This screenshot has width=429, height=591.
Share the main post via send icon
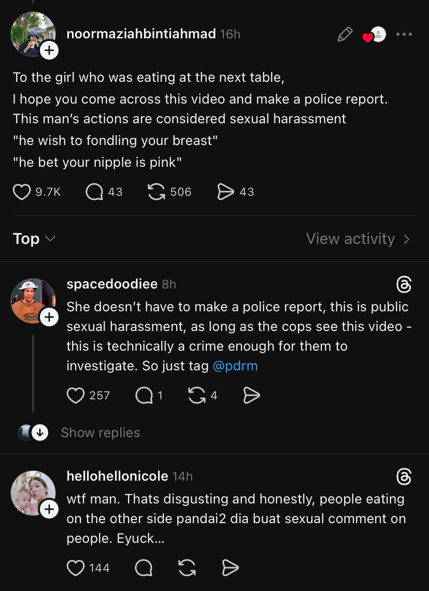coord(225,192)
